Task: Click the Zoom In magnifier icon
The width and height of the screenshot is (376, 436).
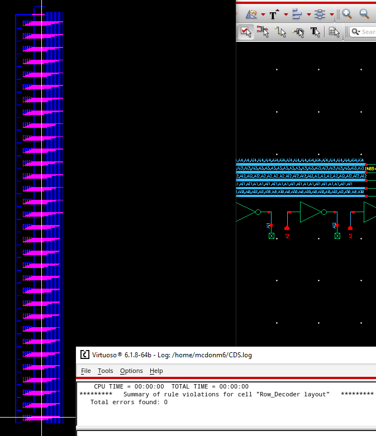Action: tap(347, 14)
